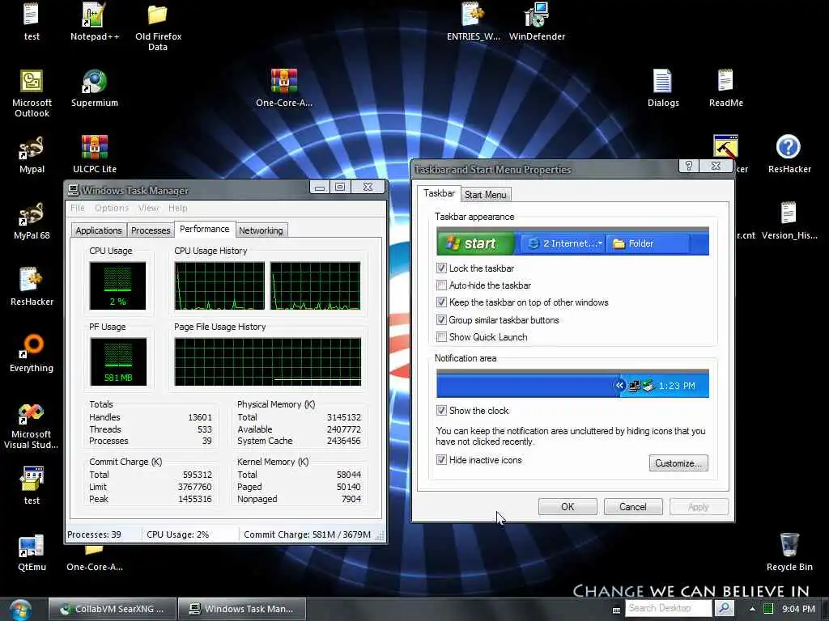Image resolution: width=829 pixels, height=621 pixels.
Task: Select the test text file icon above Microsoft Outlook
Action: [32, 21]
